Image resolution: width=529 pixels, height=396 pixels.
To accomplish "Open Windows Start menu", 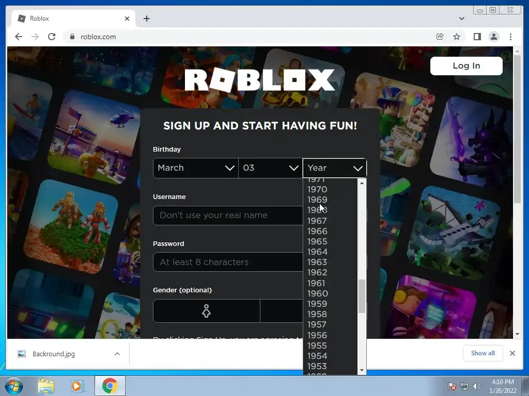I will [13, 386].
